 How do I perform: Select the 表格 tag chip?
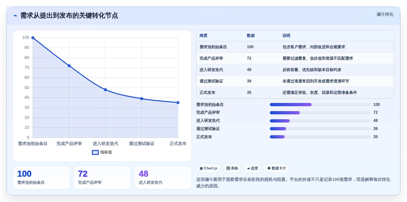coord(232,168)
